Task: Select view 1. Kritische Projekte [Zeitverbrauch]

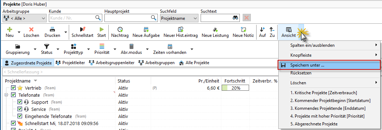Action: (329, 93)
